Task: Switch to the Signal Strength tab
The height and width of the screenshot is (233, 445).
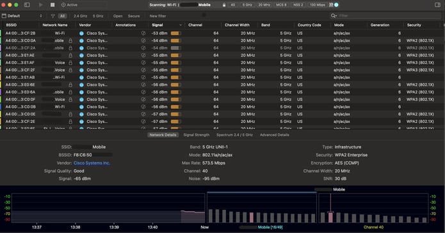Action: (197, 135)
